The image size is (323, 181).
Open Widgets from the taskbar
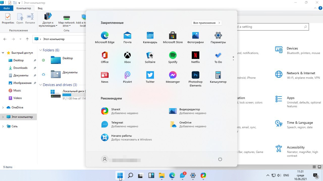coord(151,175)
